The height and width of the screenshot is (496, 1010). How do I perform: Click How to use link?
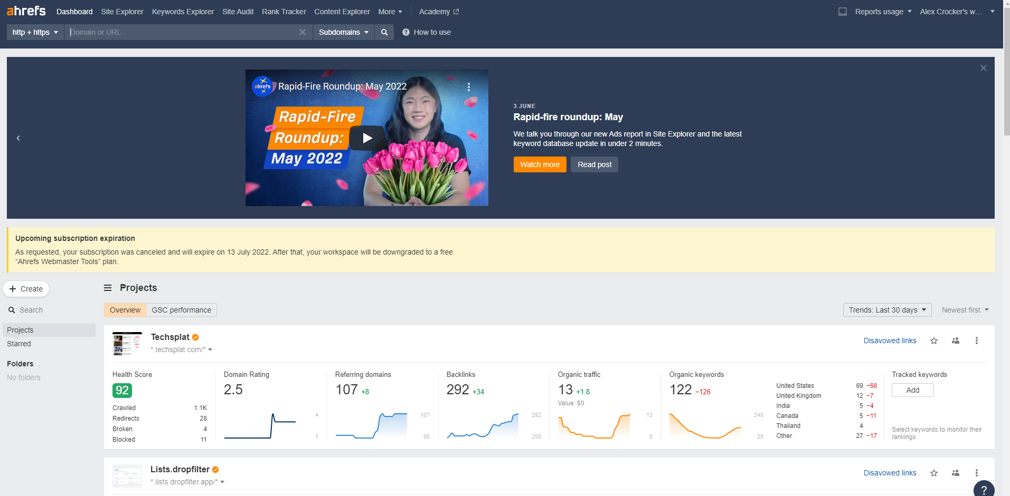point(432,32)
